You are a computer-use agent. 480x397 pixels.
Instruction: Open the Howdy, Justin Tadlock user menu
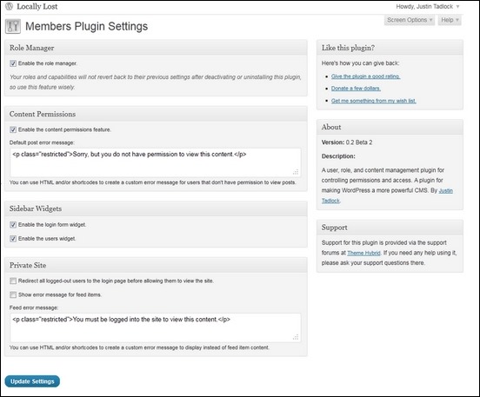tap(427, 6)
